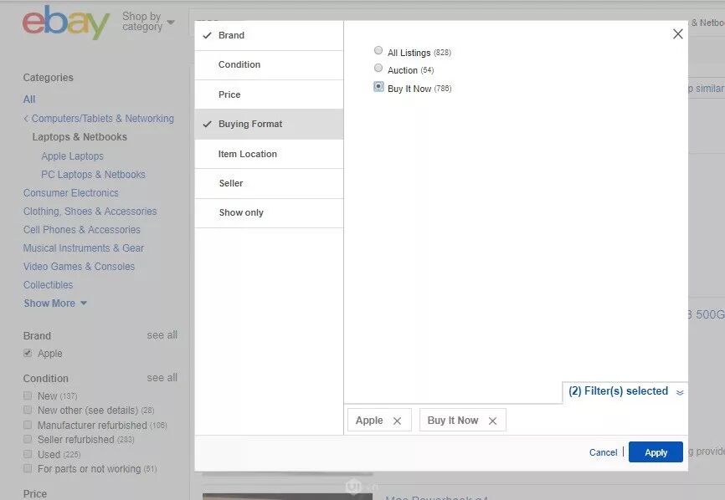Expand the Filter(s) selected chevron
This screenshot has width=725, height=500.
point(680,392)
